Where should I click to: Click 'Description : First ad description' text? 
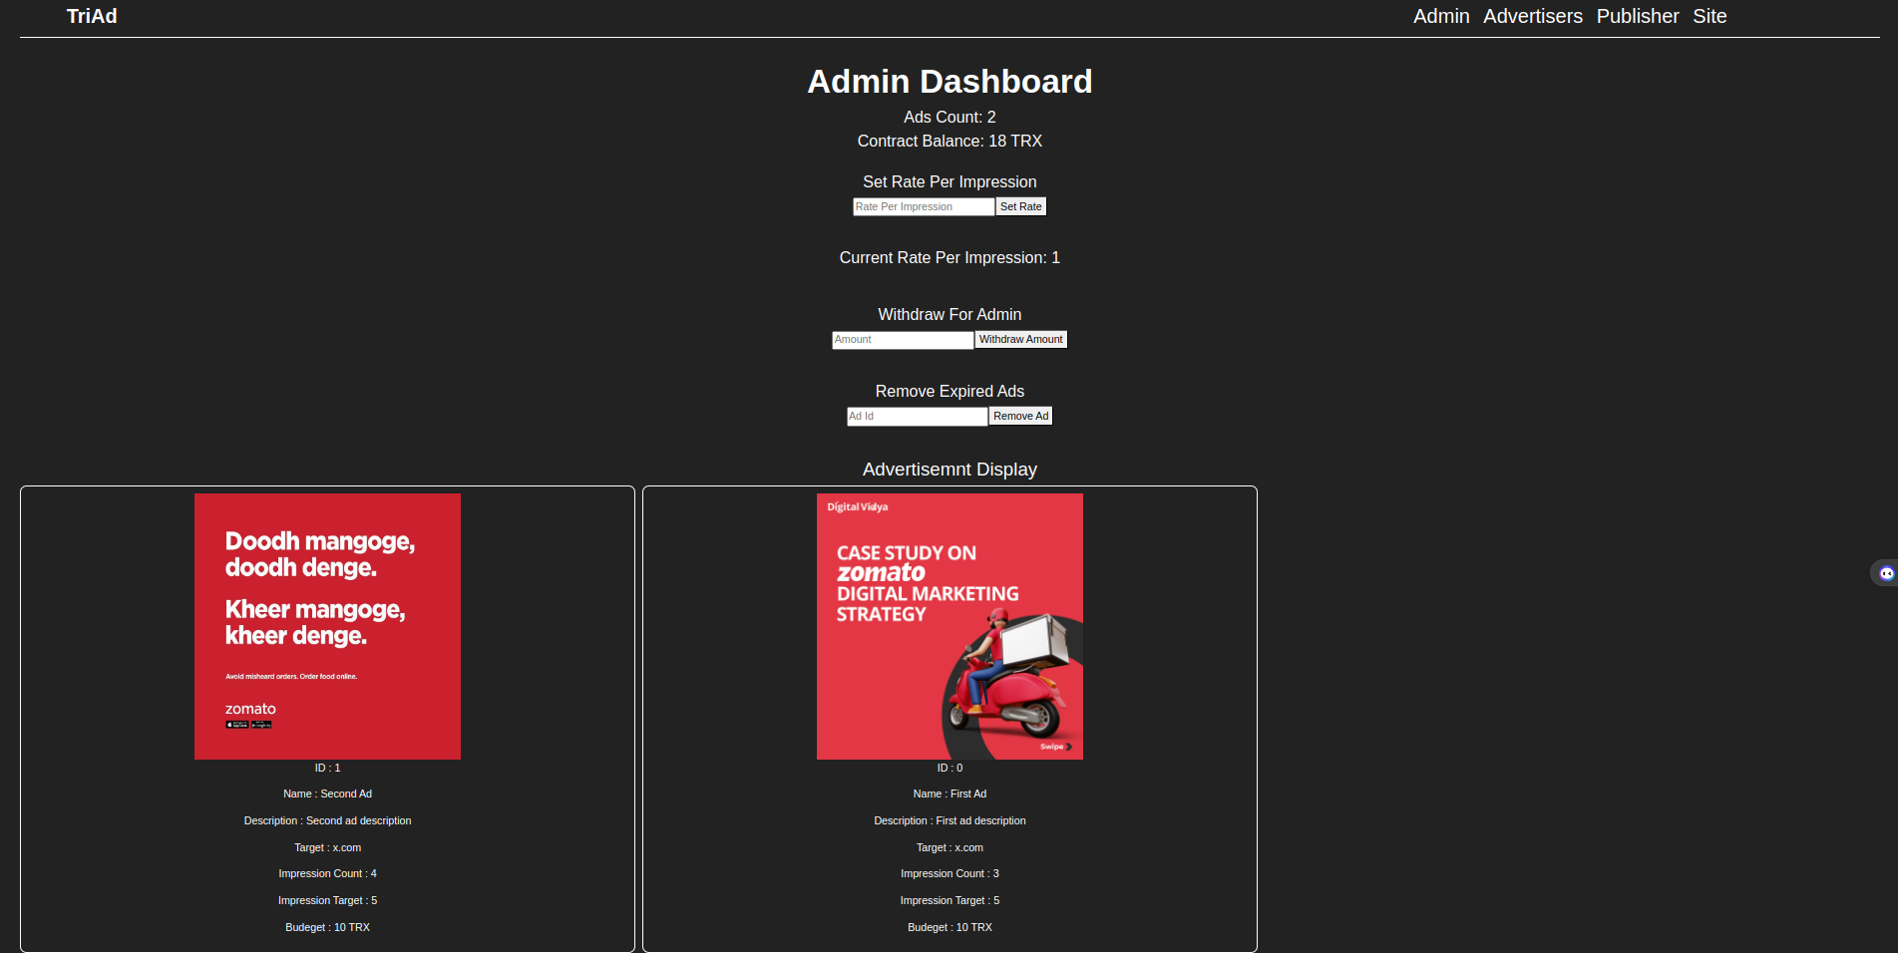pos(949,821)
